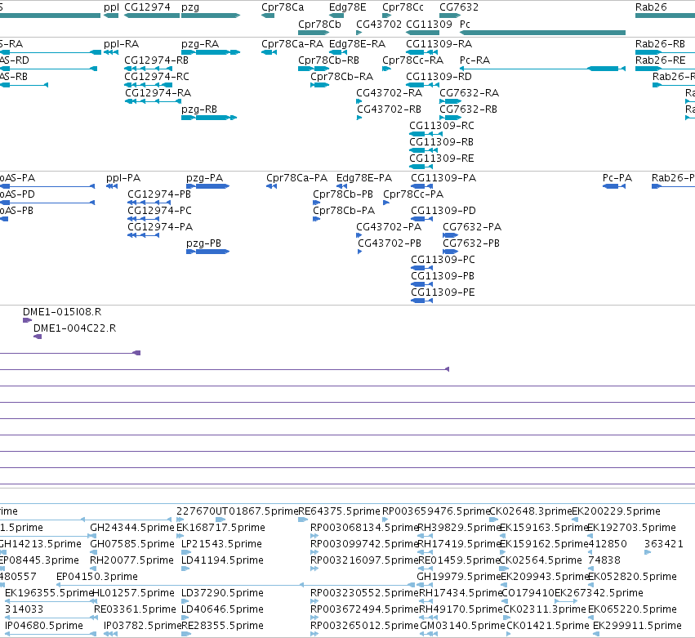Select the CG11309 gene label
This screenshot has width=695, height=638.
click(x=429, y=25)
